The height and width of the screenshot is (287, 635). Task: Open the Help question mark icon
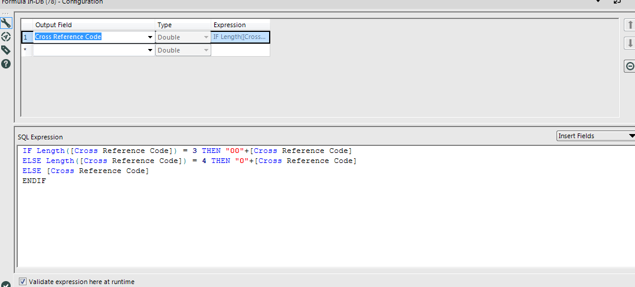[x=6, y=64]
